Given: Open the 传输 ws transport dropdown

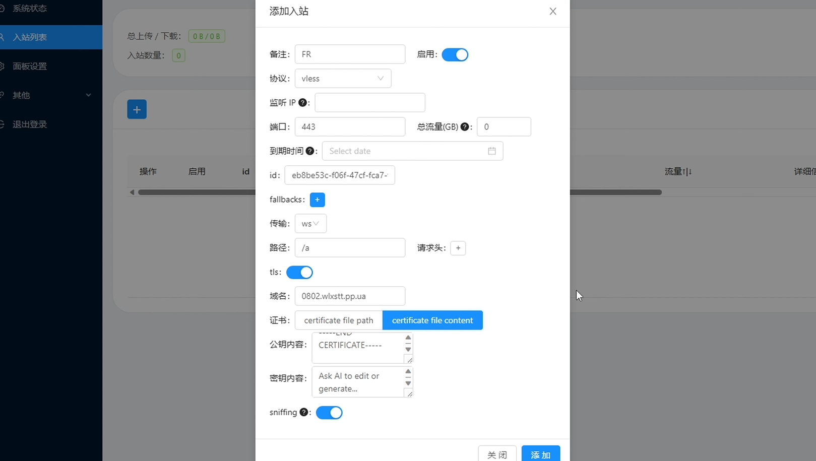Looking at the screenshot, I should tap(310, 224).
